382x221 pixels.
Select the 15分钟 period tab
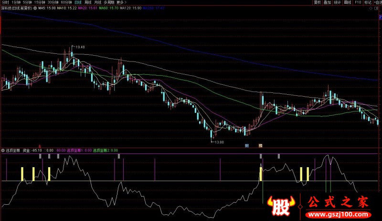tap(47, 2)
